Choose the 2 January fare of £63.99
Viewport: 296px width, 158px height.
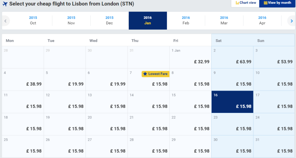tap(232, 57)
